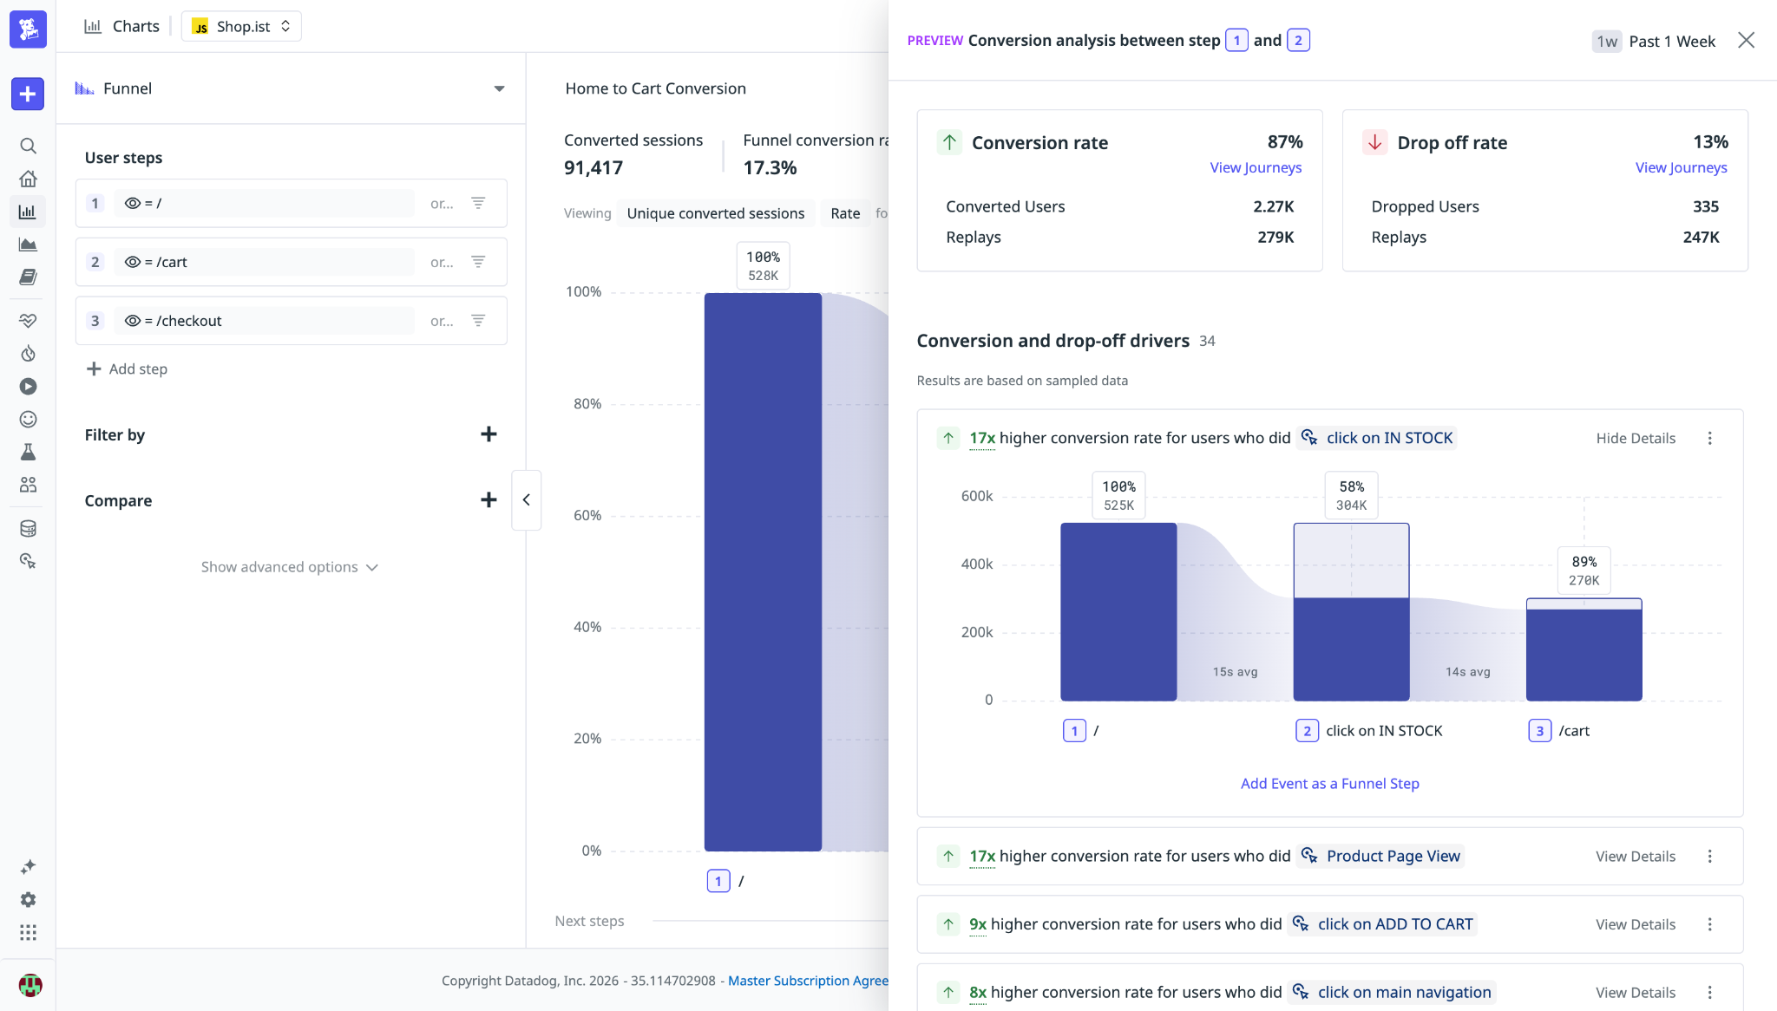This screenshot has height=1011, width=1777.
Task: Open the users group icon in sidebar
Action: [28, 485]
